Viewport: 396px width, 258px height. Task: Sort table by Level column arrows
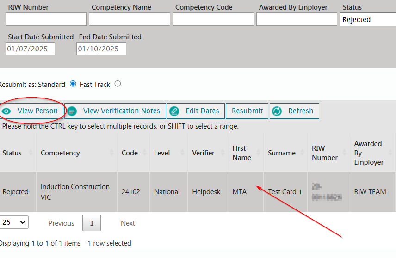(182, 153)
